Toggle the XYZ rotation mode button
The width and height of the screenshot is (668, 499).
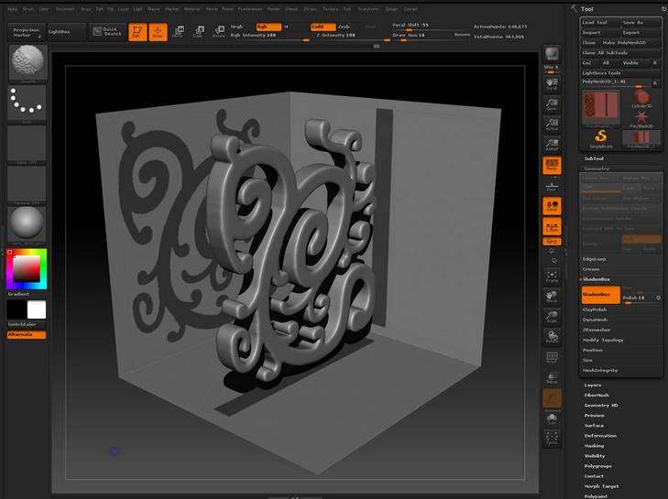point(552,242)
